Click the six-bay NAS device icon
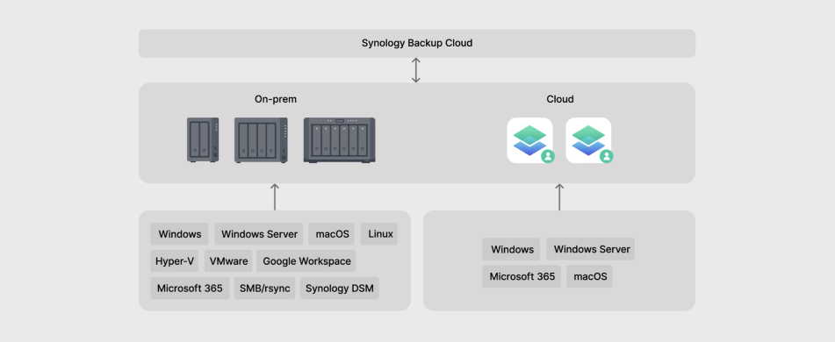 pos(339,140)
